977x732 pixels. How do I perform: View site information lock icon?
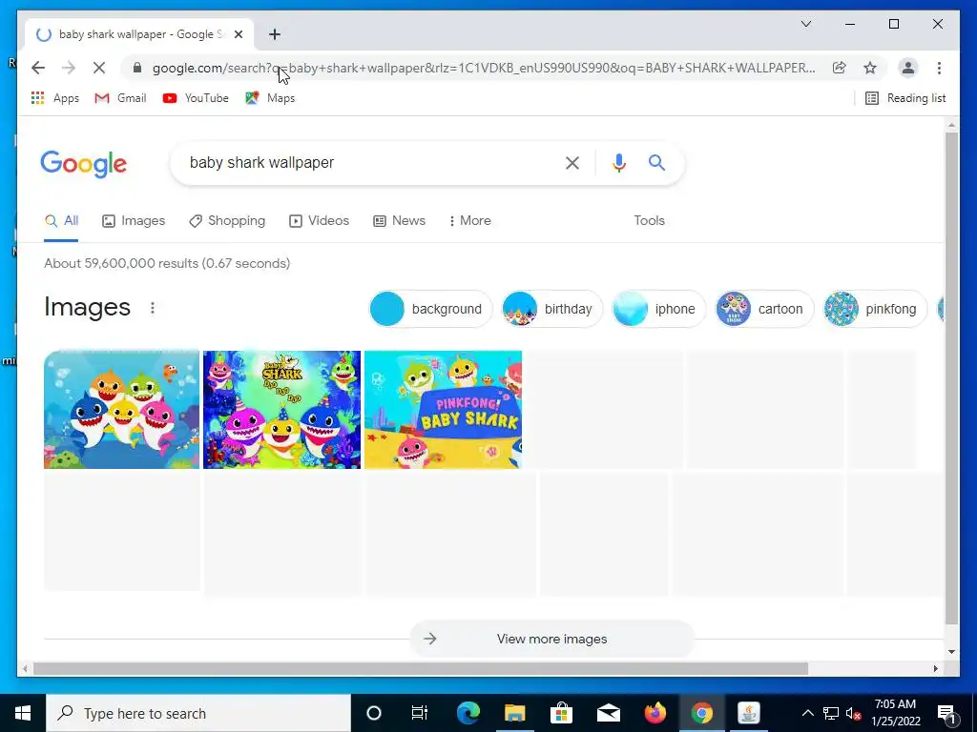[x=137, y=68]
